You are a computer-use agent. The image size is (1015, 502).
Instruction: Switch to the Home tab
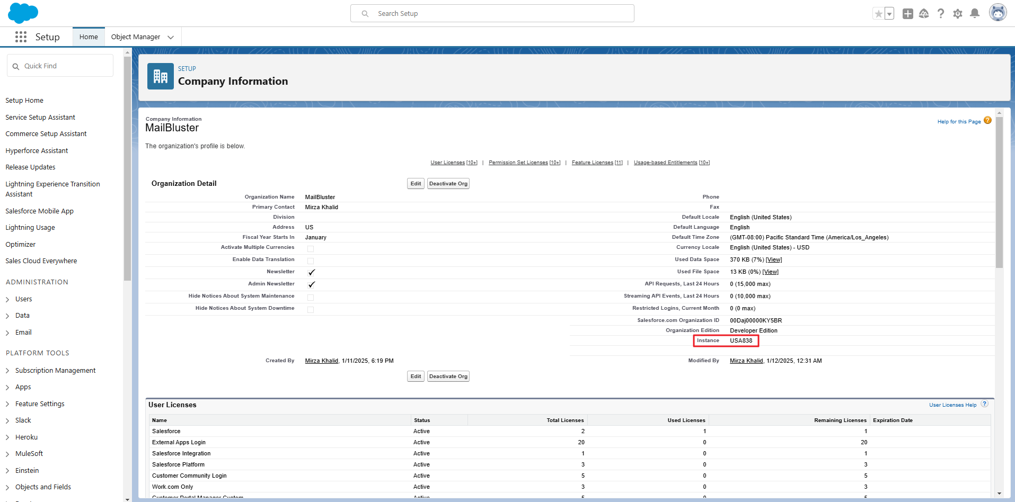89,37
